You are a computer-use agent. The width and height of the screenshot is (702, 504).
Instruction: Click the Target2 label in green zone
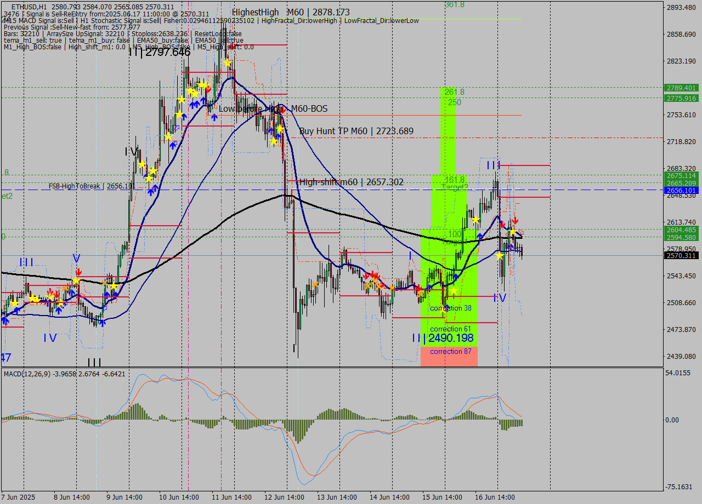(x=454, y=187)
